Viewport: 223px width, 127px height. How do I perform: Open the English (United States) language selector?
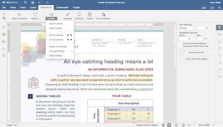tap(148, 125)
